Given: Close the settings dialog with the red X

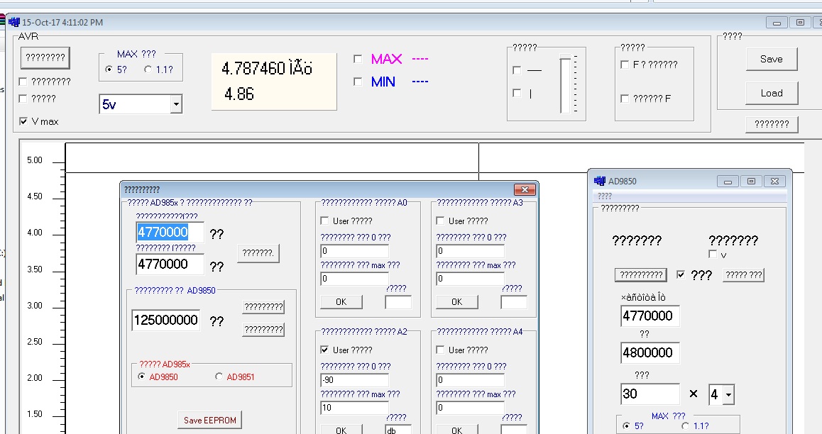Looking at the screenshot, I should pyautogui.click(x=524, y=190).
